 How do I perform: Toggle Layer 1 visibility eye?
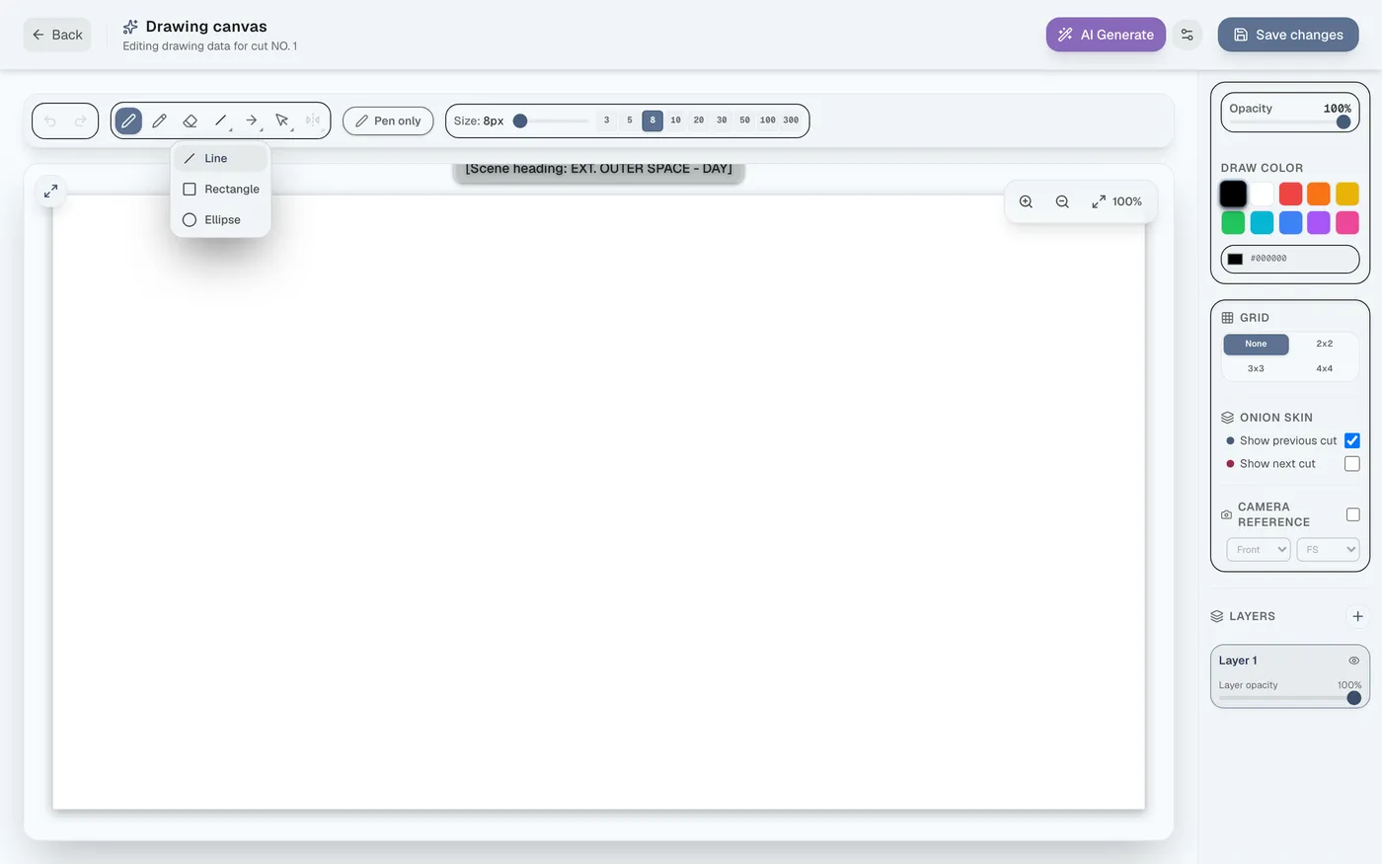(x=1354, y=661)
